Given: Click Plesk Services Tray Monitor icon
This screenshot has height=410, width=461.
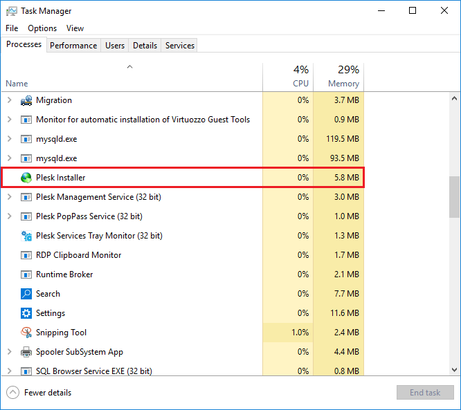Looking at the screenshot, I should 26,236.
